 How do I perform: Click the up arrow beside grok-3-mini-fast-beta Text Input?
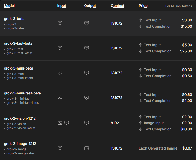tap(141, 95)
